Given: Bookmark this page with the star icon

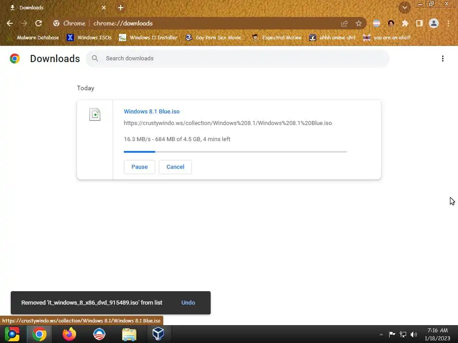Looking at the screenshot, I should point(359,23).
